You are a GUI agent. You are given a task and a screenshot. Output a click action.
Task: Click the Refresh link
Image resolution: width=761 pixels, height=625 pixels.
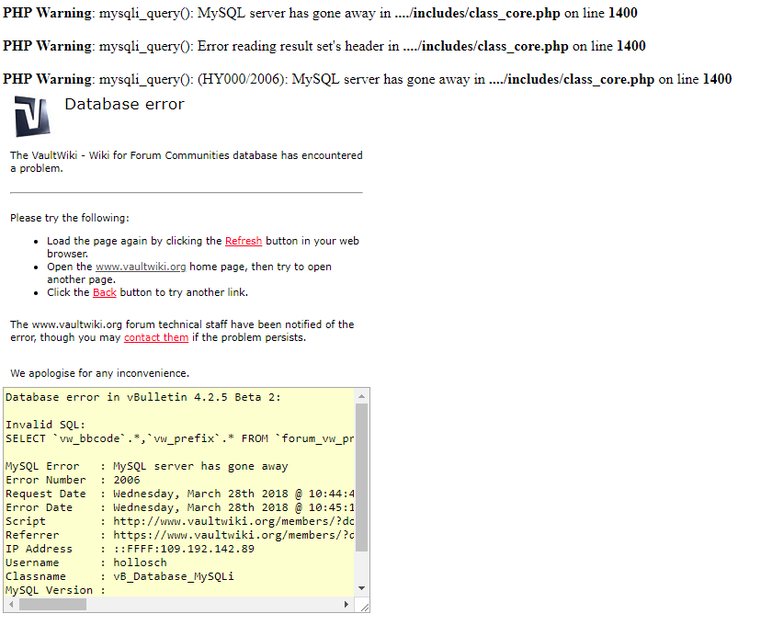click(244, 241)
